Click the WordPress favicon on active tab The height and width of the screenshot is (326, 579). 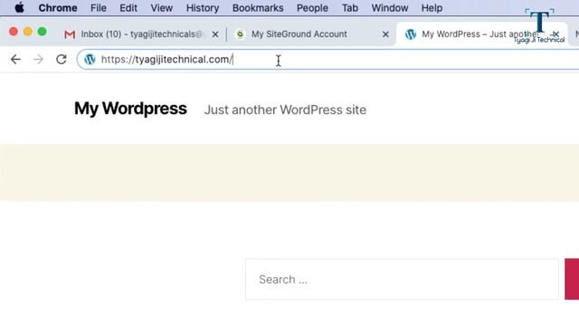[411, 34]
